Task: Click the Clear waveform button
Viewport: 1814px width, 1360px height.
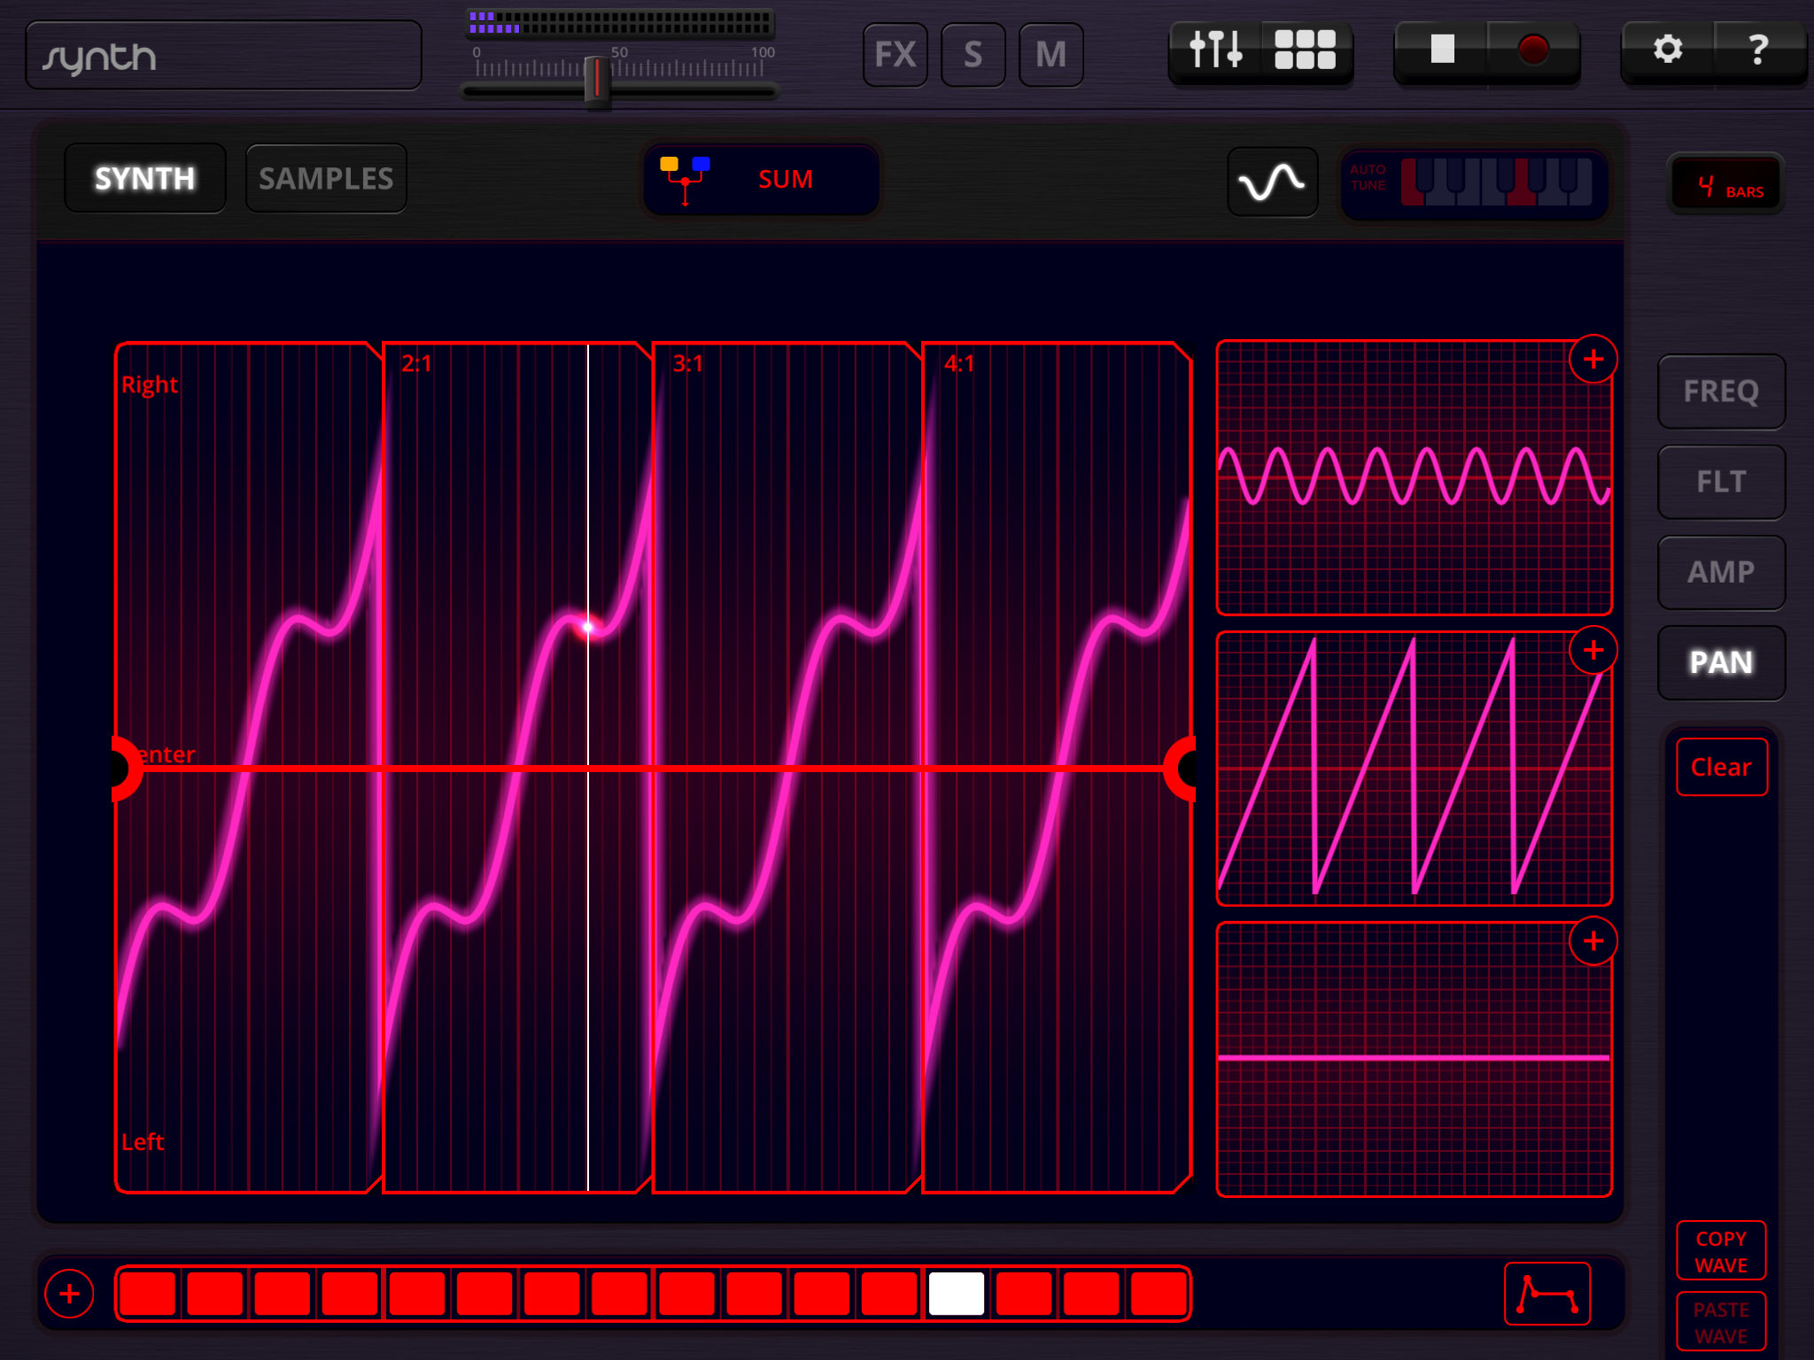Action: pyautogui.click(x=1723, y=767)
